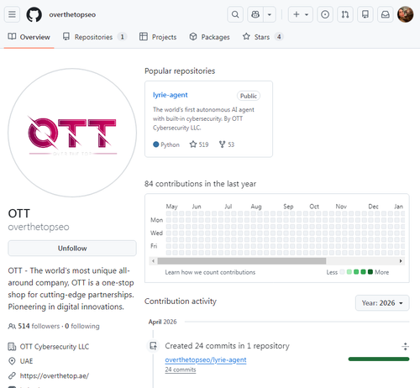Viewport: 420px width, 388px height.
Task: Select the Overview tab
Action: 29,37
